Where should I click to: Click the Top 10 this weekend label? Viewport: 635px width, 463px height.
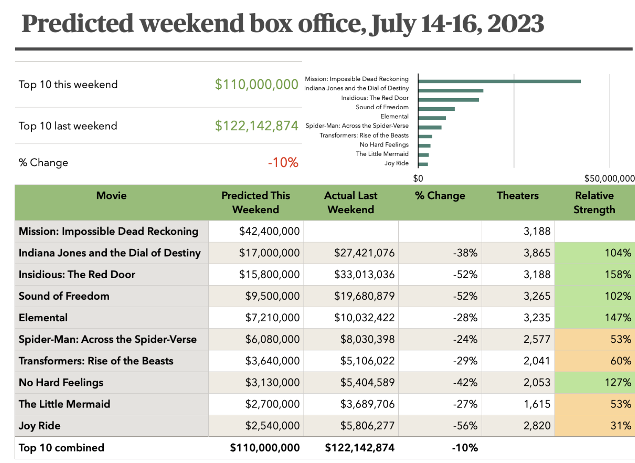68,85
